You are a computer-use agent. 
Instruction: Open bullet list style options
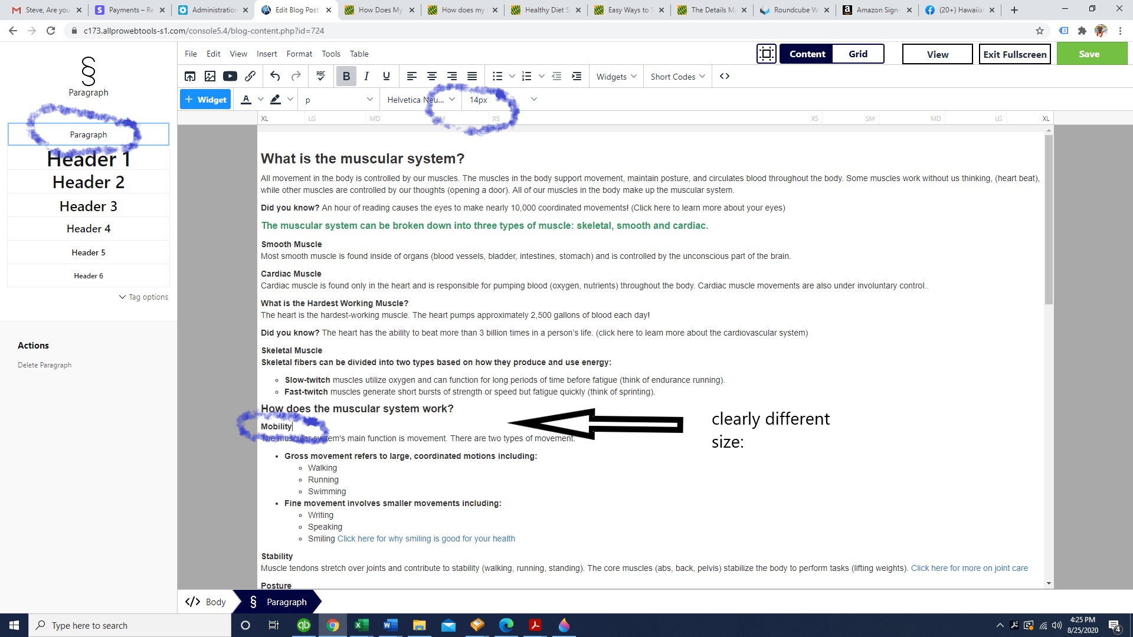[x=512, y=76]
